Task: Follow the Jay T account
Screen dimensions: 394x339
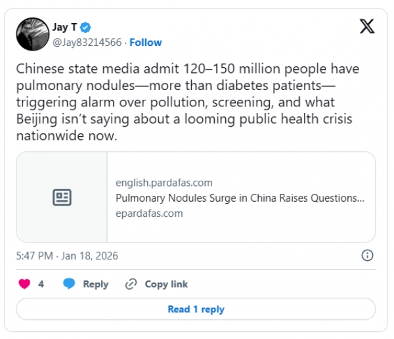Action: pos(146,42)
